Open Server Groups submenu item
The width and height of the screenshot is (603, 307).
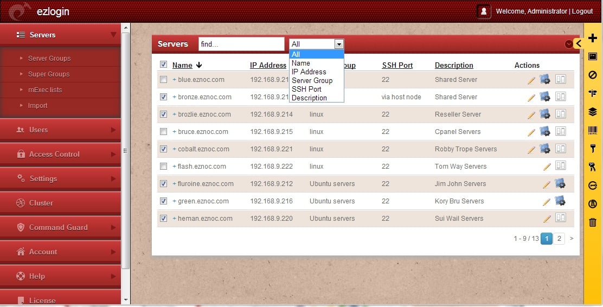tap(49, 59)
